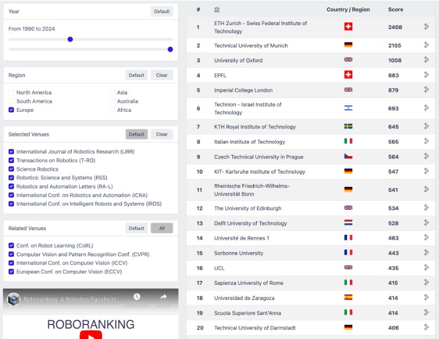Enable the Australia region checkbox
Screen dimensions: 439x339
point(112,101)
